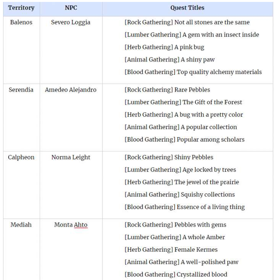
Task: Click the Quest Titles column header
Action: coord(187,8)
